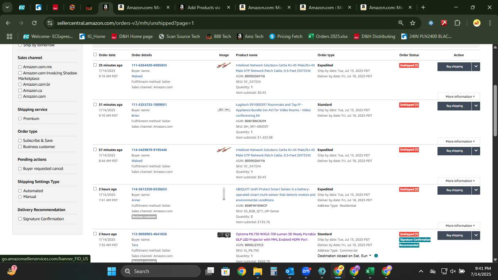This screenshot has height=280, width=498.
Task: Open the Chrome tab search dropdown
Action: (7, 7)
